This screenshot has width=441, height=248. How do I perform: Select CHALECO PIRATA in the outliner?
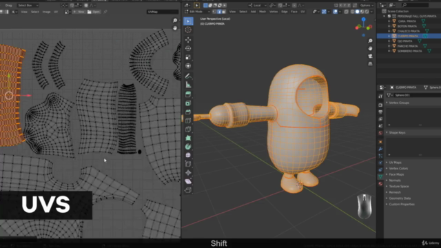(x=409, y=31)
